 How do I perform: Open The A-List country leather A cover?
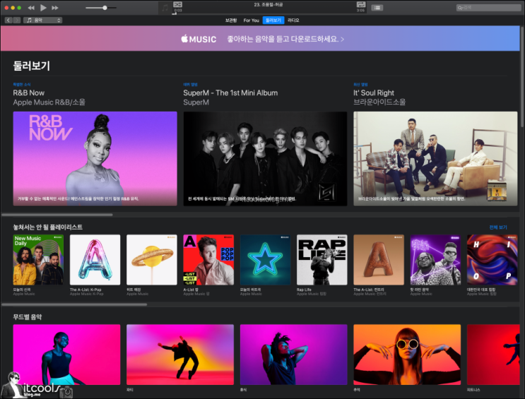coord(379,260)
